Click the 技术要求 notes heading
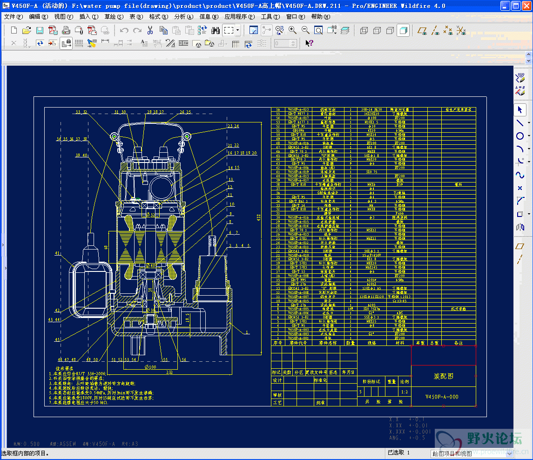Screen dimensions: 533x460 point(65,369)
